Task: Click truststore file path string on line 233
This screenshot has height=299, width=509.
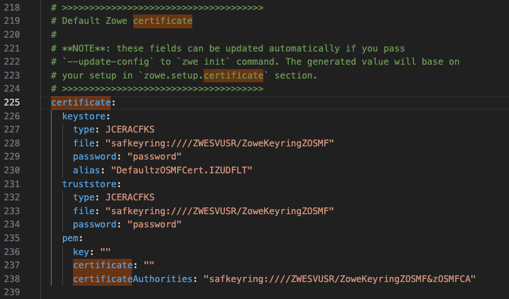Action: pyautogui.click(x=220, y=211)
